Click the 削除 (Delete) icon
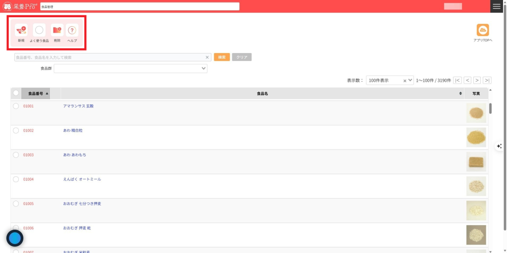507x253 pixels. 57,31
